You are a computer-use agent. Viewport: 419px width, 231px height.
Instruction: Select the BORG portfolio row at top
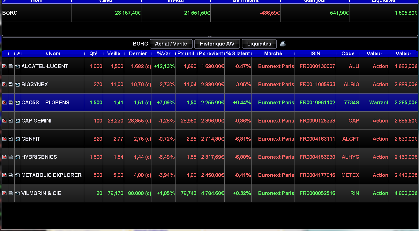click(x=210, y=13)
